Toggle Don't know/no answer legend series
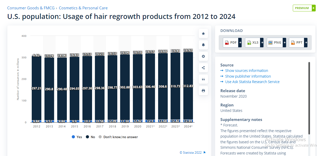 pos(118,137)
